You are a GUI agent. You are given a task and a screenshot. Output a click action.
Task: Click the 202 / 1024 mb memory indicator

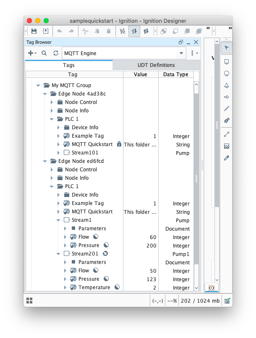click(x=200, y=301)
